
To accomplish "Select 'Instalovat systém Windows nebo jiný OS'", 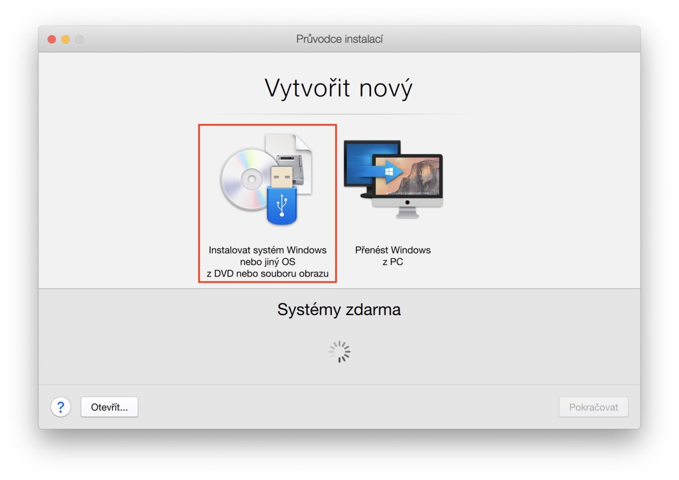I will pyautogui.click(x=267, y=261).
